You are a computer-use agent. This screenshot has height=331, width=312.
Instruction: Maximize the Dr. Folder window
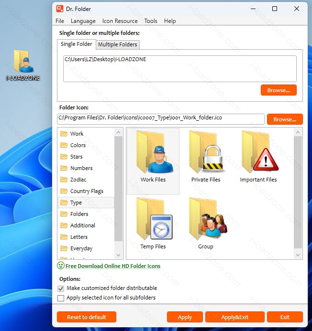click(275, 9)
